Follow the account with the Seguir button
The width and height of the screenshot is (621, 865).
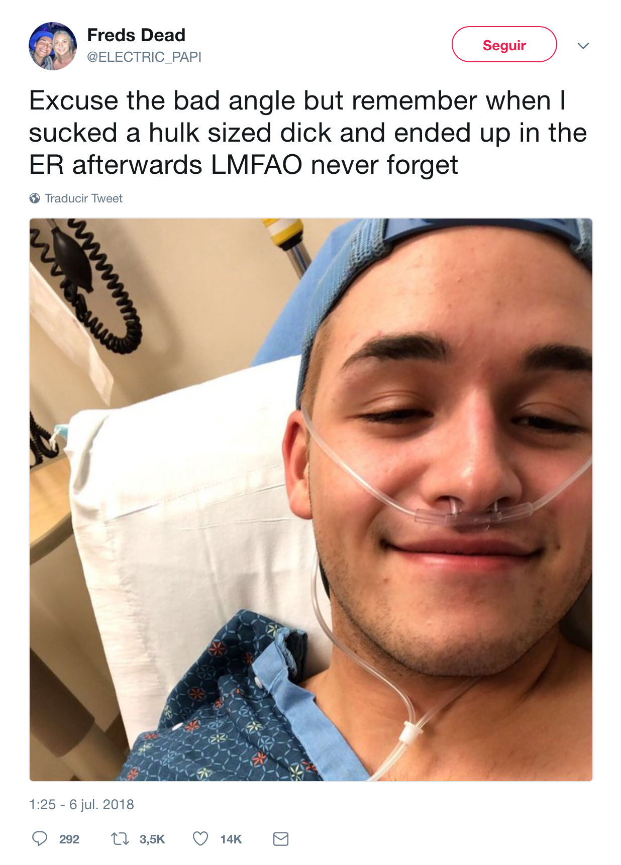(x=504, y=45)
